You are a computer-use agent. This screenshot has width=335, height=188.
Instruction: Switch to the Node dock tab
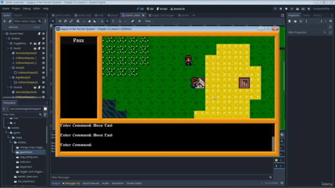point(306,15)
